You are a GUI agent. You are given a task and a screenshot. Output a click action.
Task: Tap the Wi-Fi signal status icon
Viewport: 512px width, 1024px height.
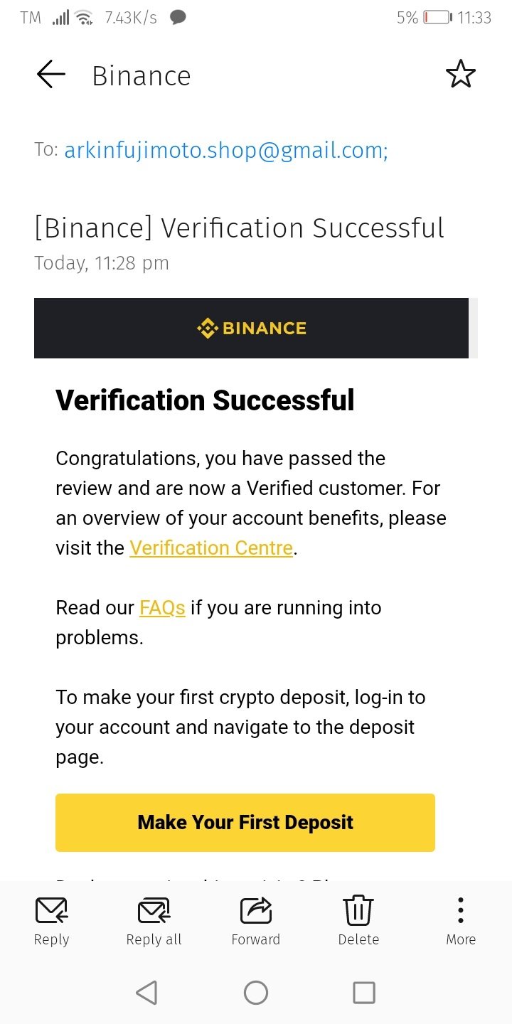(x=84, y=18)
